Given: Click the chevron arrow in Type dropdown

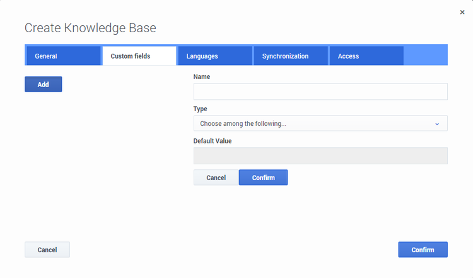Looking at the screenshot, I should point(437,124).
